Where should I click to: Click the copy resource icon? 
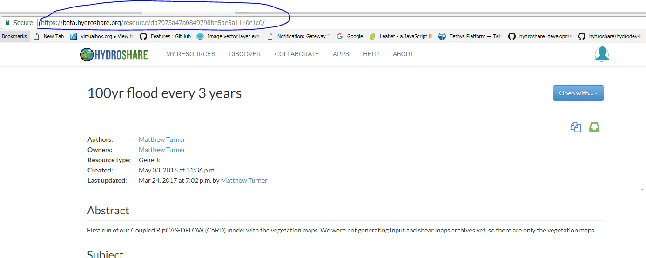[x=576, y=127]
